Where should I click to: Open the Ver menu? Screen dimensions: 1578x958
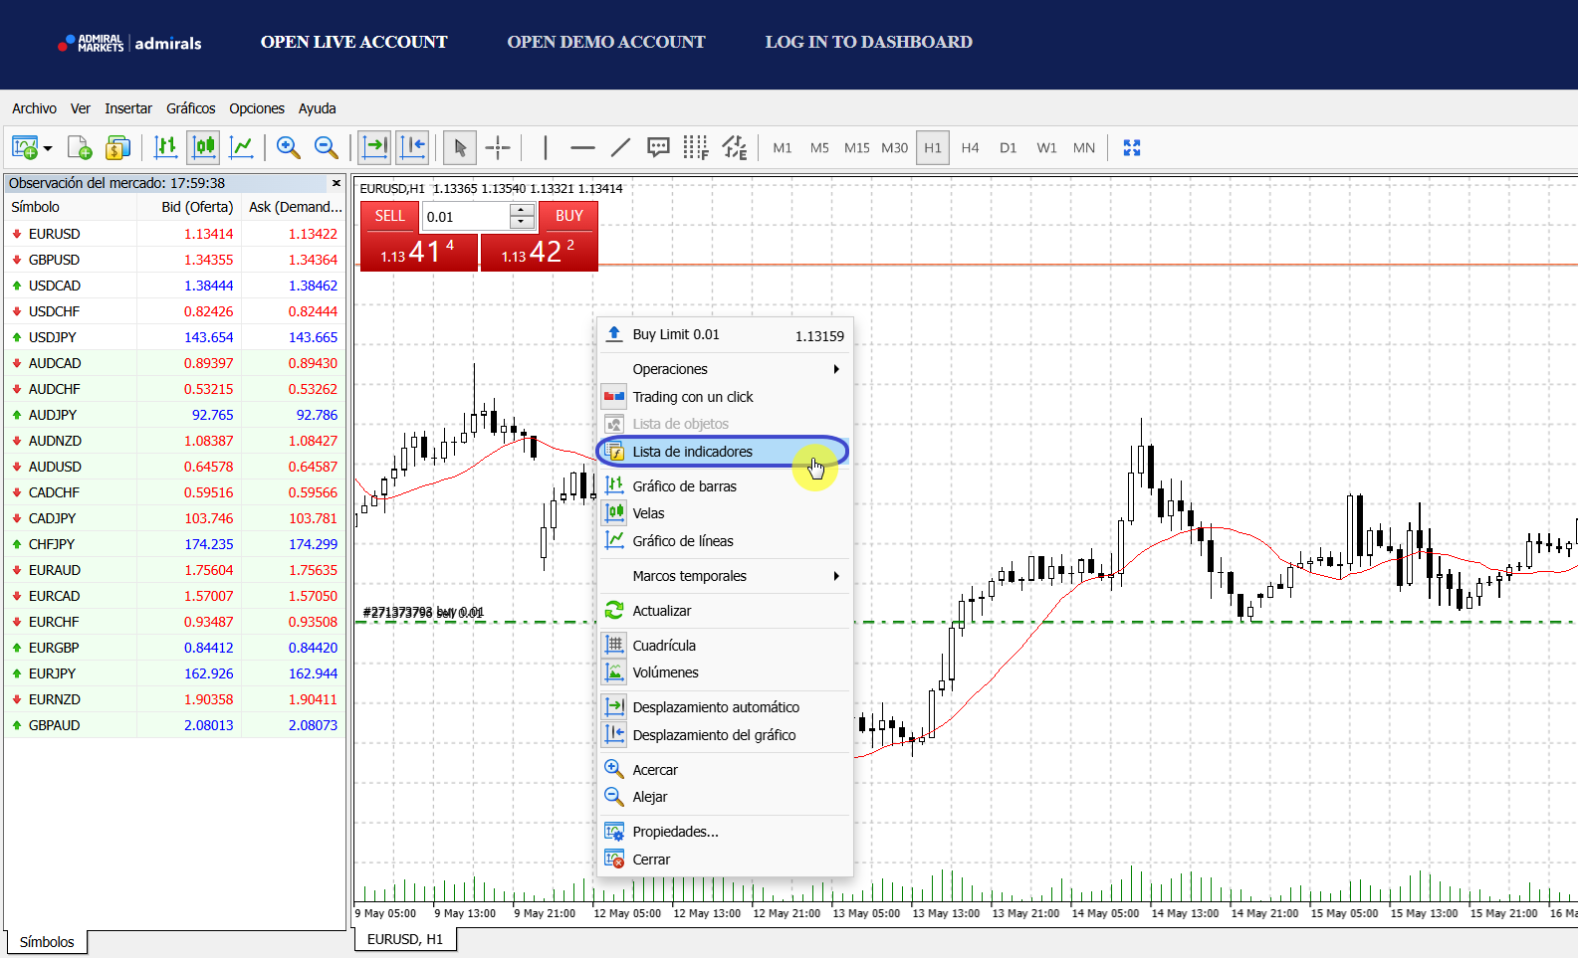(81, 108)
